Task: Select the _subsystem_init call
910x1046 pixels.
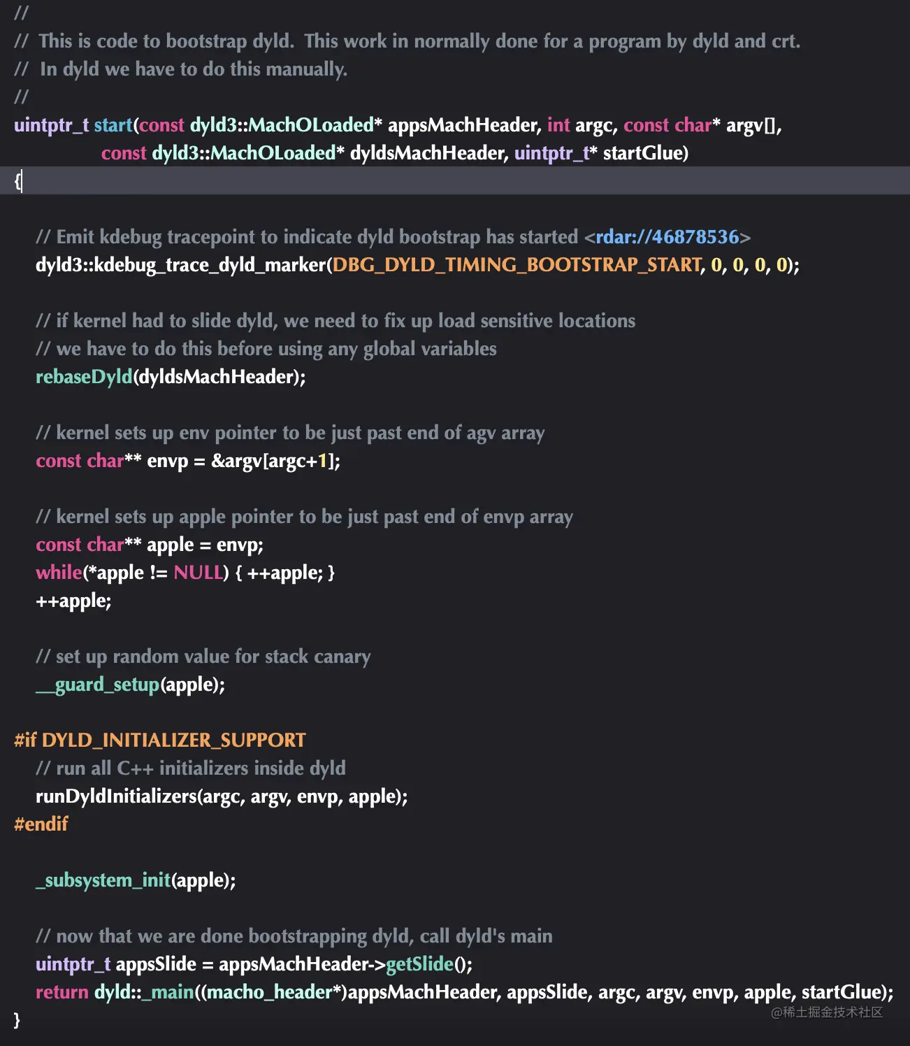Action: [103, 880]
